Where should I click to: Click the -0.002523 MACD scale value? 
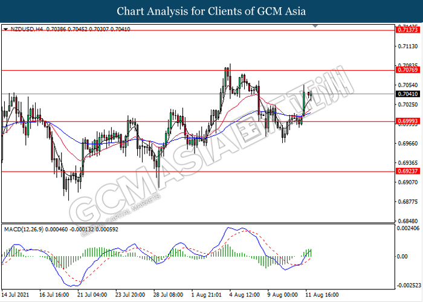408,285
